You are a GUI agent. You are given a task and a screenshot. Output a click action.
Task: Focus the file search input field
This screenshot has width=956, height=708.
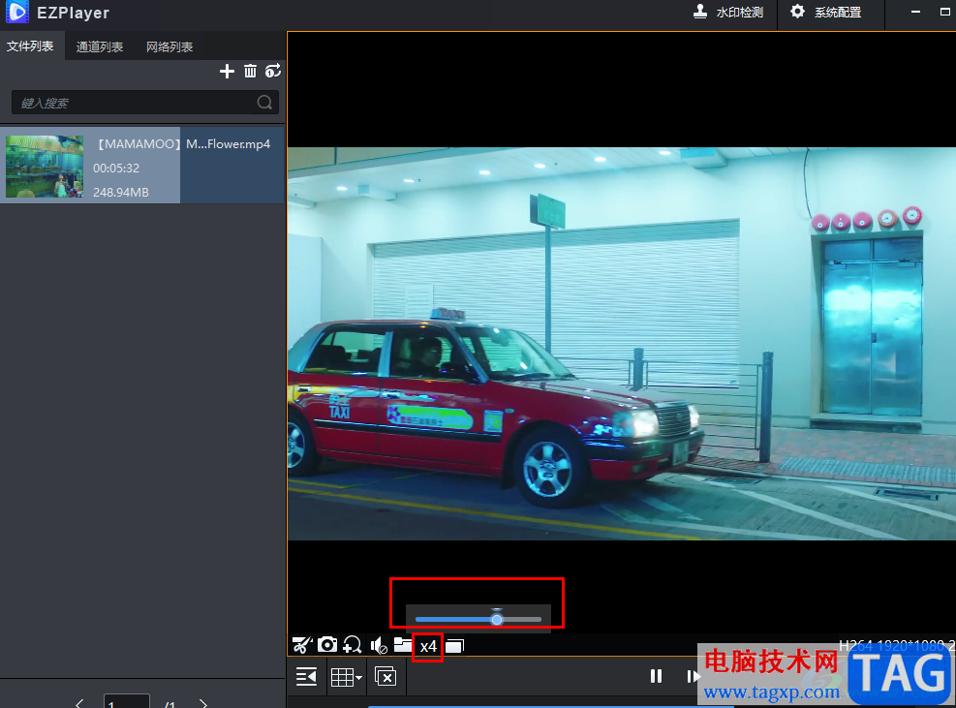pos(145,103)
